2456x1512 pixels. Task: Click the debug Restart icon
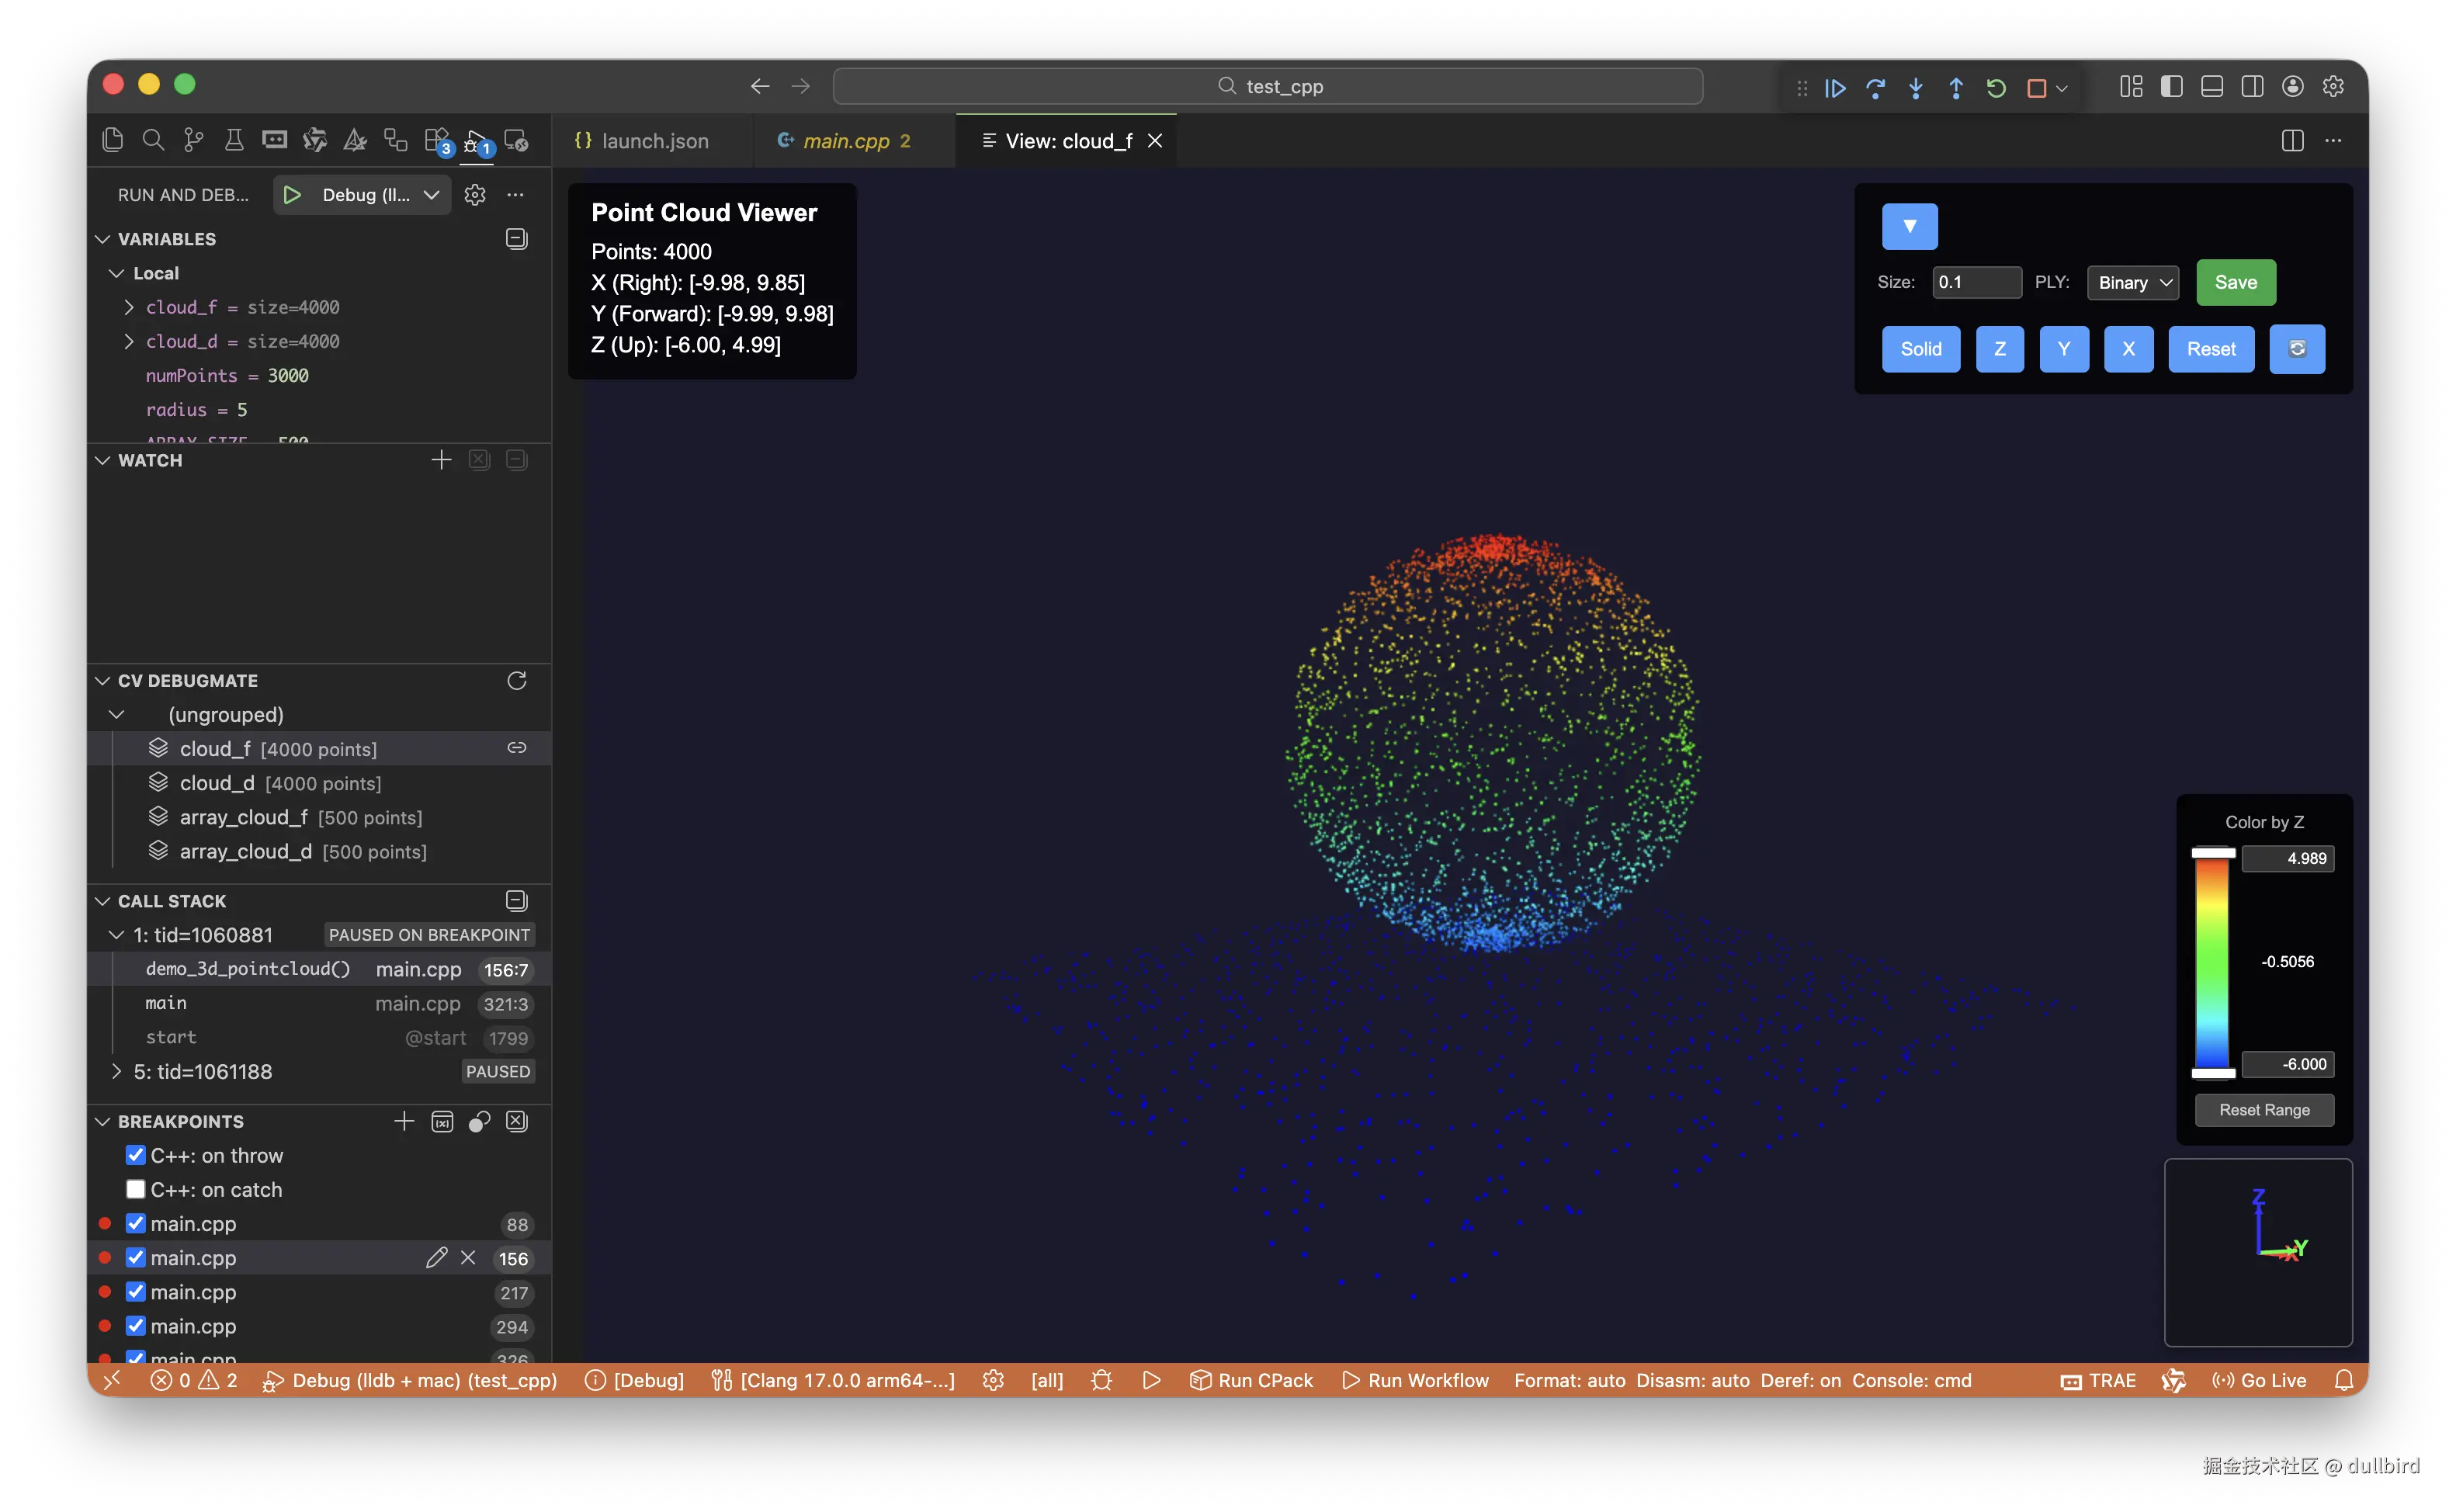[x=1996, y=88]
